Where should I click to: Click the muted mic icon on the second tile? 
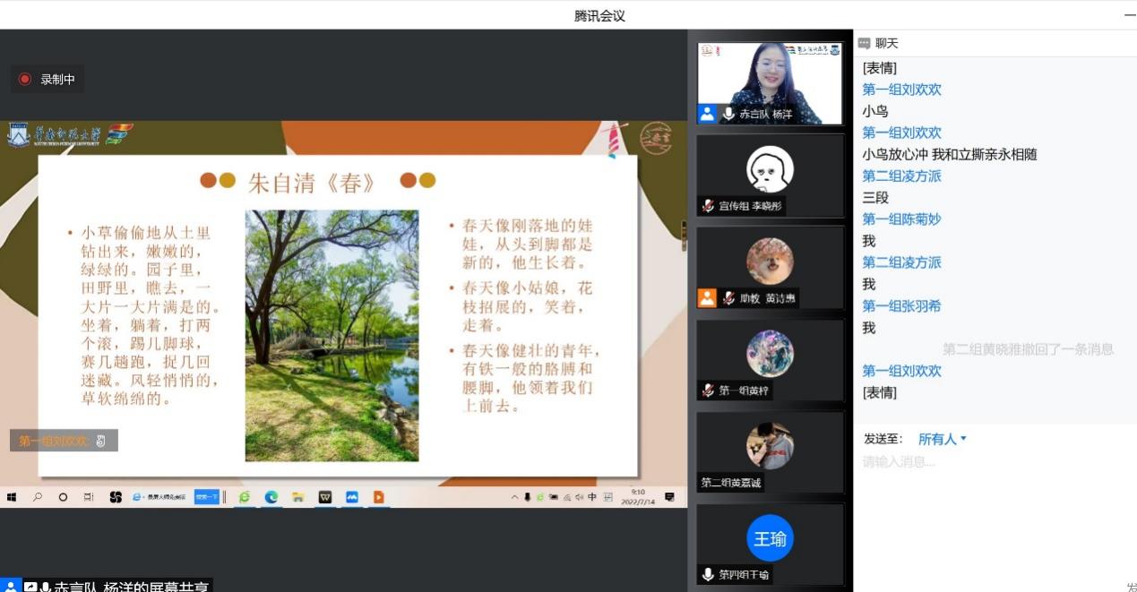click(708, 206)
